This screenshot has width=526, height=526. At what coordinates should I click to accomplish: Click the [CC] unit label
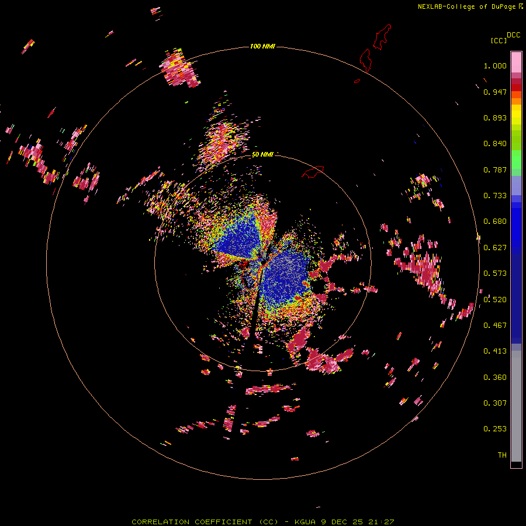point(499,40)
